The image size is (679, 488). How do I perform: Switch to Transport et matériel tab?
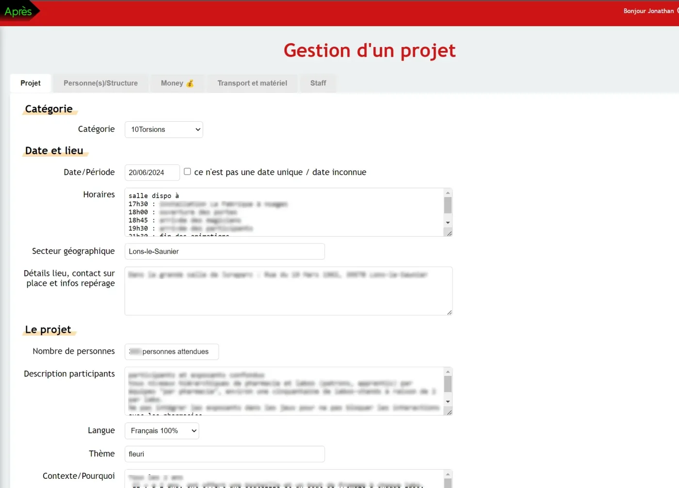(252, 83)
